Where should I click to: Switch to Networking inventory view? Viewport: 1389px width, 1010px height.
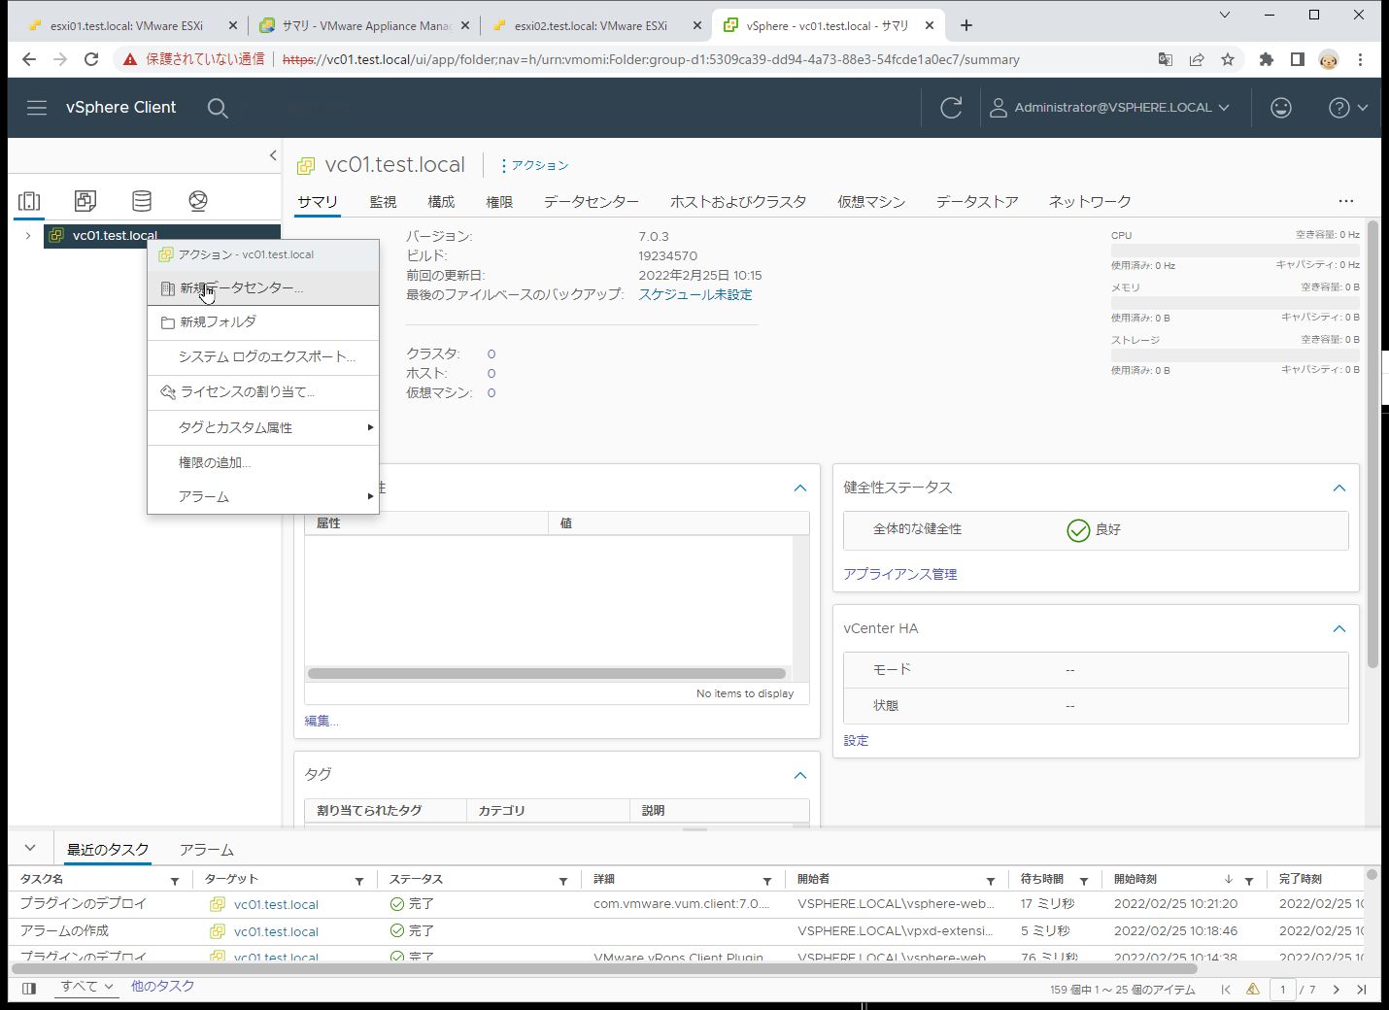pyautogui.click(x=198, y=201)
